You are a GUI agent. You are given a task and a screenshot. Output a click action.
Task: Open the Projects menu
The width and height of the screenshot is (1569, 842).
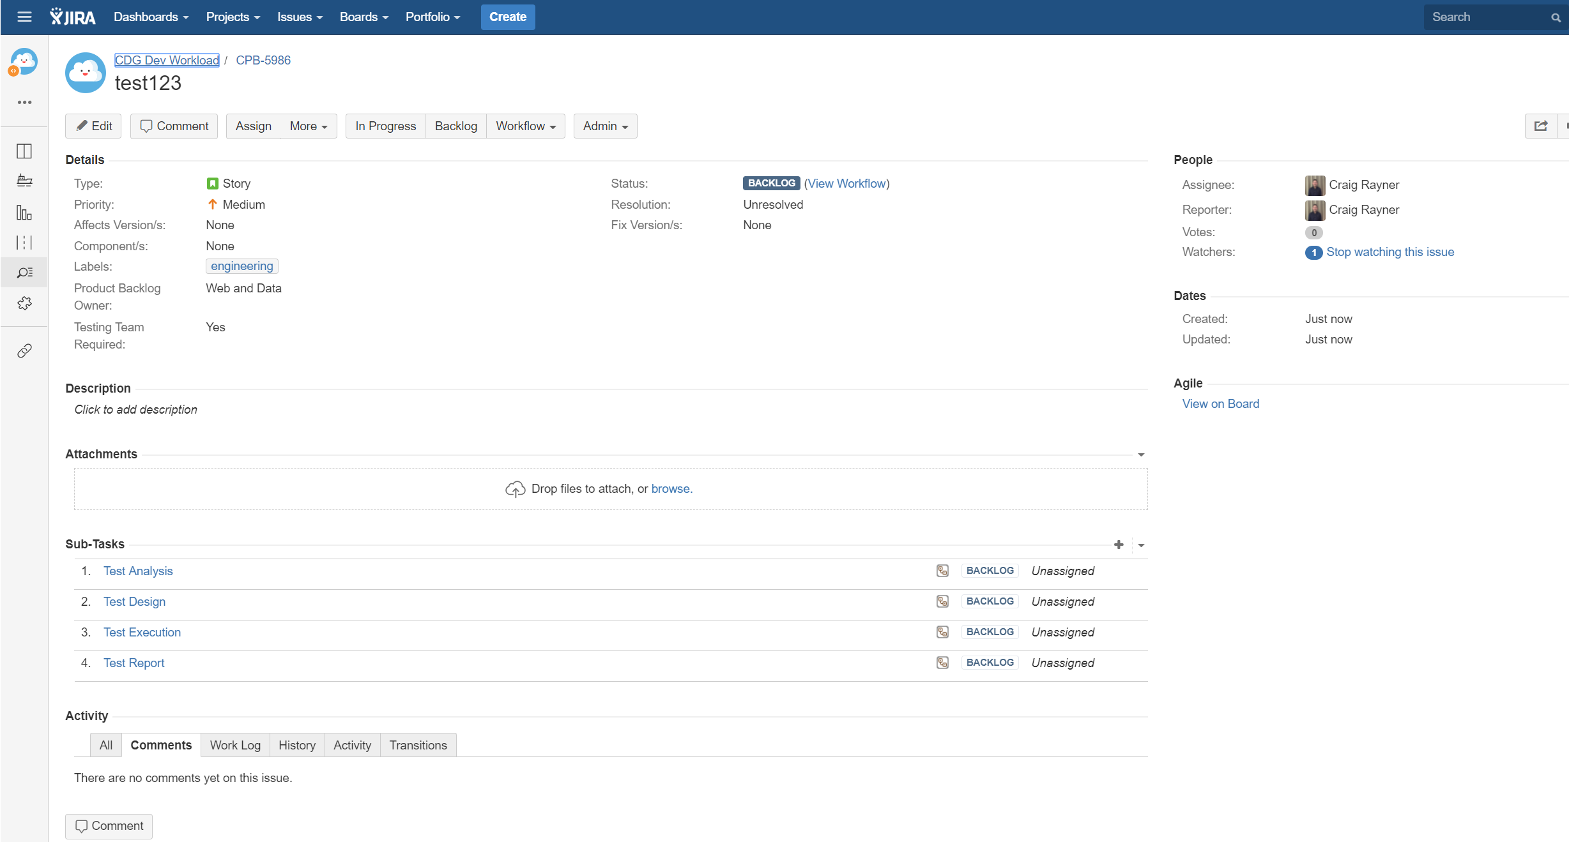(x=233, y=17)
